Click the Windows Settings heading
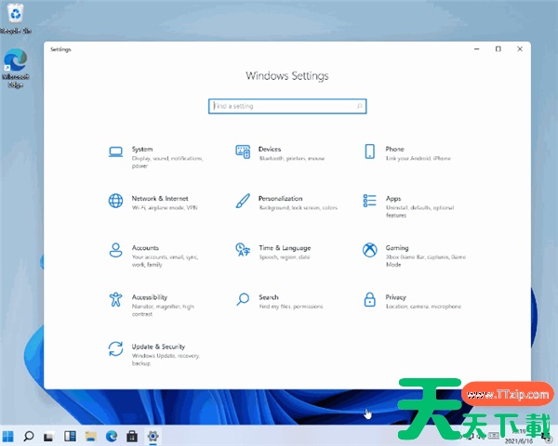This screenshot has width=558, height=446. click(287, 76)
